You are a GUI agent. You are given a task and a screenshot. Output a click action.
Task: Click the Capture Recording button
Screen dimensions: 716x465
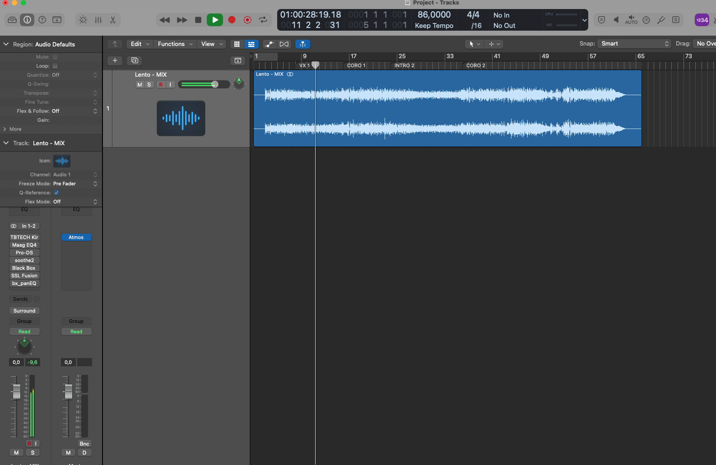click(247, 20)
